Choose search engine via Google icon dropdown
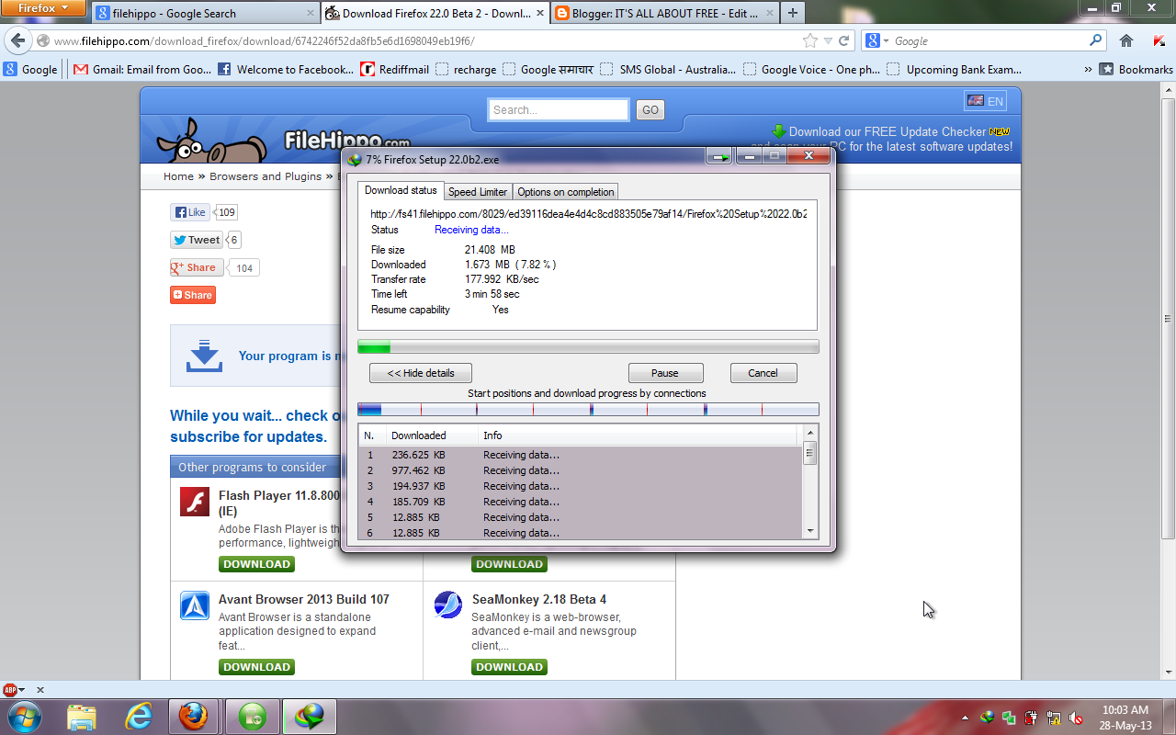Image resolution: width=1176 pixels, height=735 pixels. 877,40
